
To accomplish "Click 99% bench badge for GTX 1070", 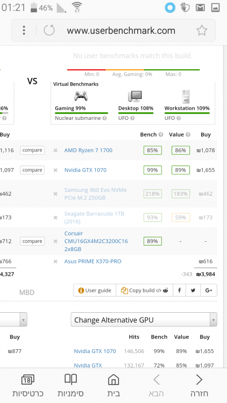I will pos(153,170).
